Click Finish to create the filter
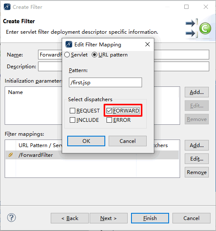 (150, 218)
